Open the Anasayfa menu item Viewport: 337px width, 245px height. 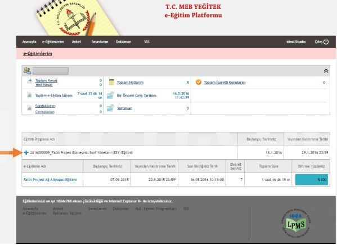pyautogui.click(x=29, y=42)
